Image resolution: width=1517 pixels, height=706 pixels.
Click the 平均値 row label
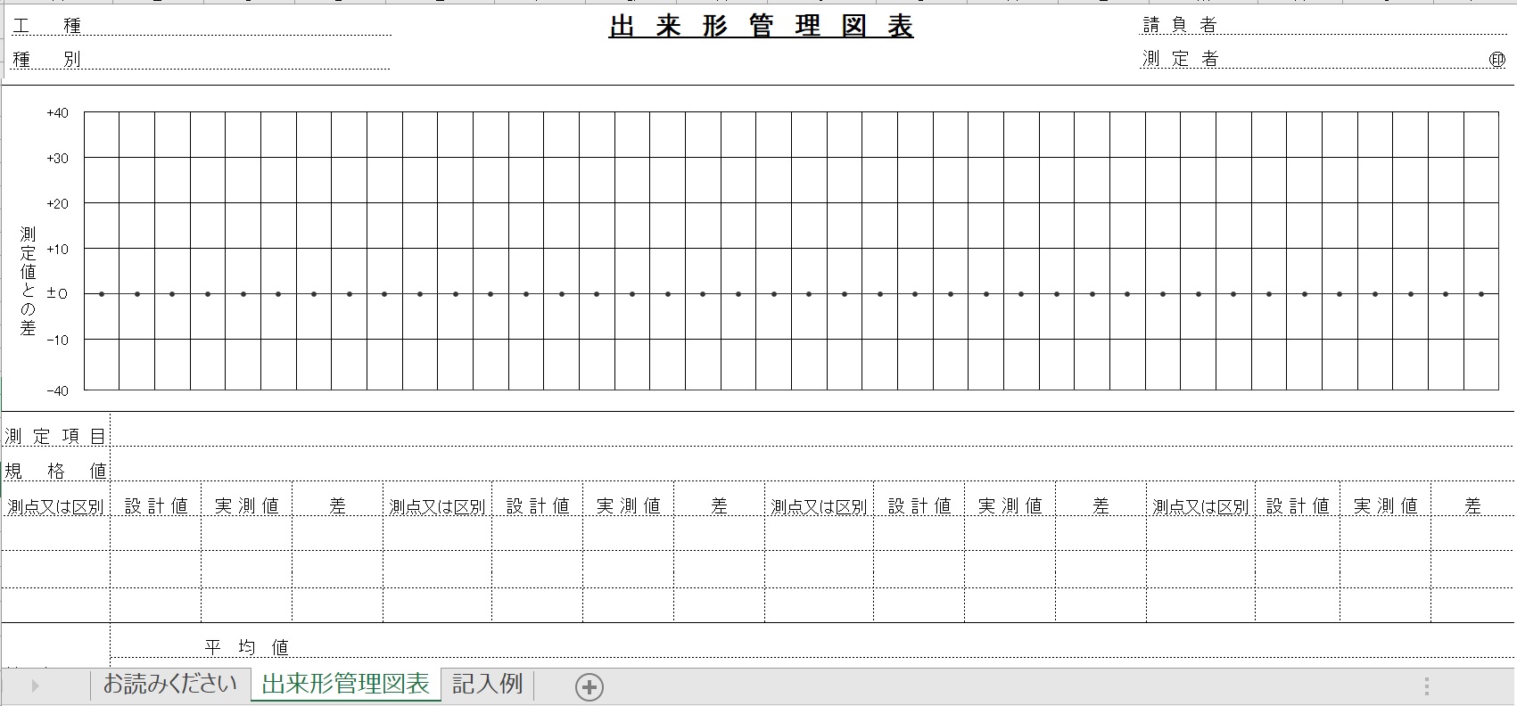point(247,647)
